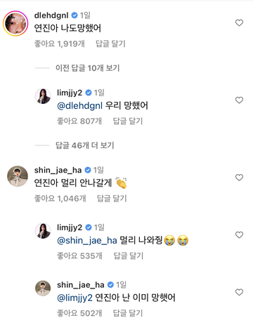
Task: Open dlehdgnl's profile picture with story ring
Action: [x=15, y=23]
